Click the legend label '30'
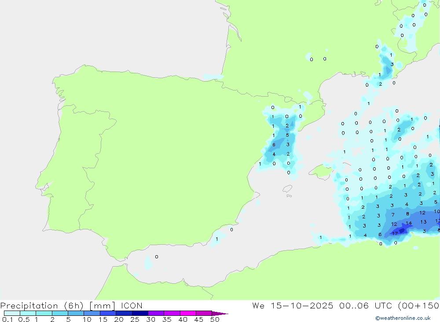The width and height of the screenshot is (440, 322). 150,319
